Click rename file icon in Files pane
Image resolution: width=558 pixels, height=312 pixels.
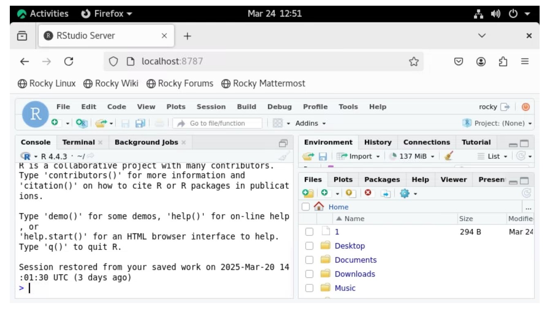click(385, 193)
